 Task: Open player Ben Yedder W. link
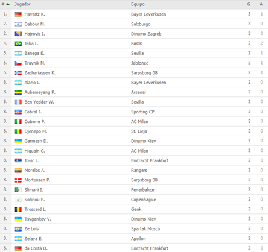tap(39, 102)
